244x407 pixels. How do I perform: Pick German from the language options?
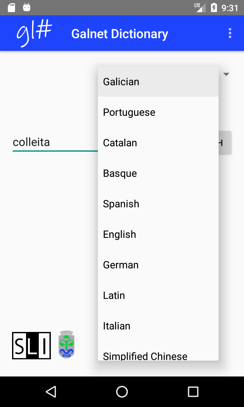pos(158,265)
